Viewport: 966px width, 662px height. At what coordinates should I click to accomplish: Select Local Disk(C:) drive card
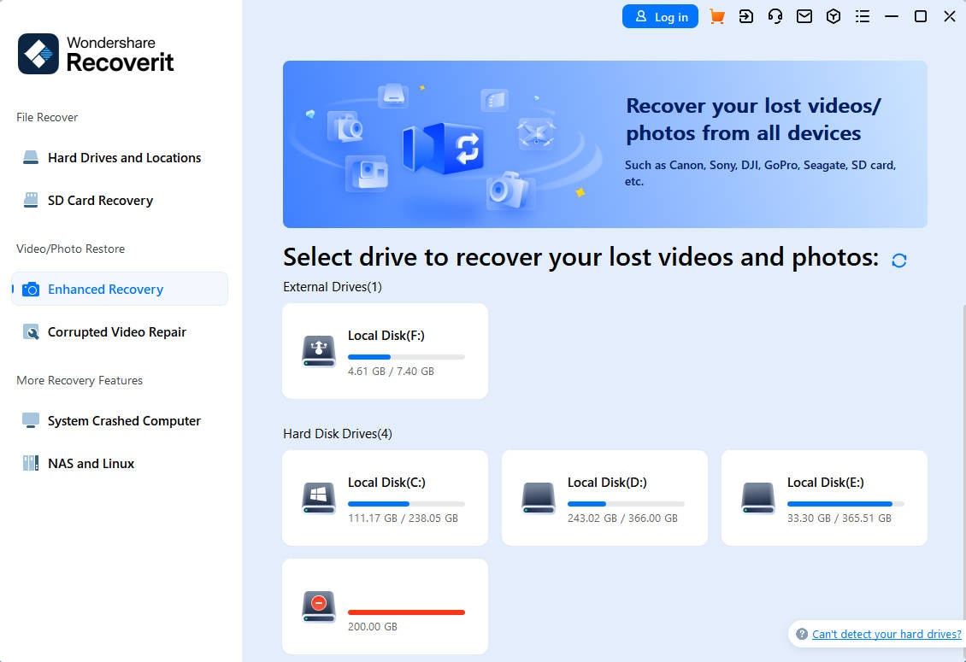click(385, 498)
